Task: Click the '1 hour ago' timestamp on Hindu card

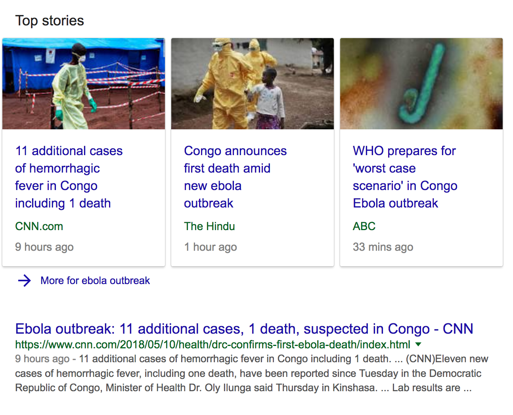Action: tap(211, 247)
